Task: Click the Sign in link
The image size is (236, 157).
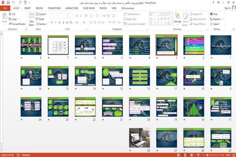Action: point(227,8)
